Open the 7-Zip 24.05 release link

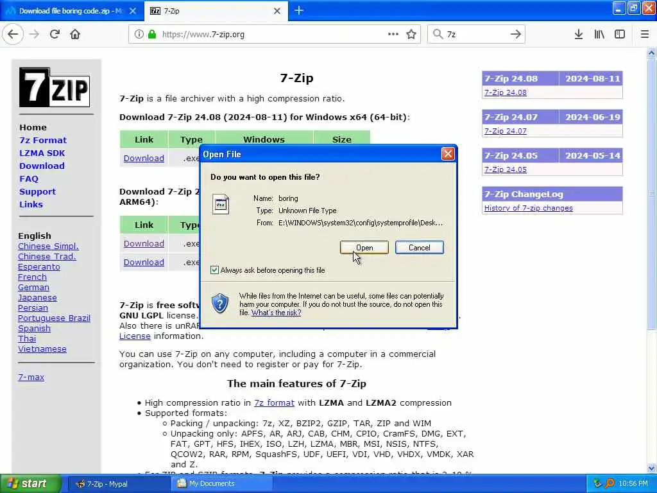click(x=506, y=169)
